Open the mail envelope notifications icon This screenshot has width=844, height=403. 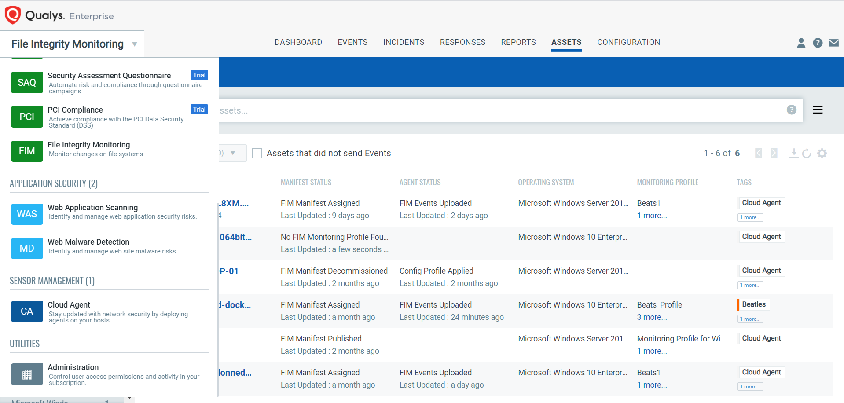833,43
